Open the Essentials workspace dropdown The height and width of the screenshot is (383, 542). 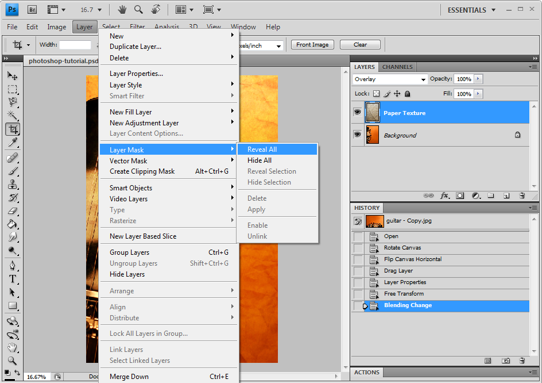coord(471,10)
